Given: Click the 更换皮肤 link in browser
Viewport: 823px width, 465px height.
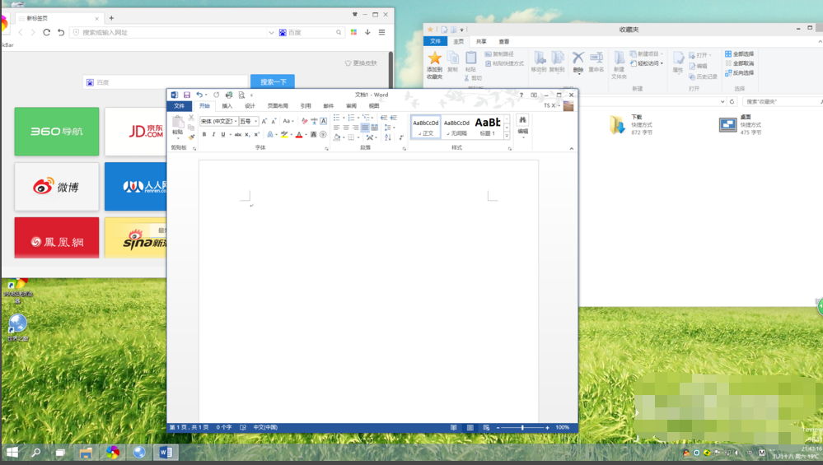Looking at the screenshot, I should [360, 63].
